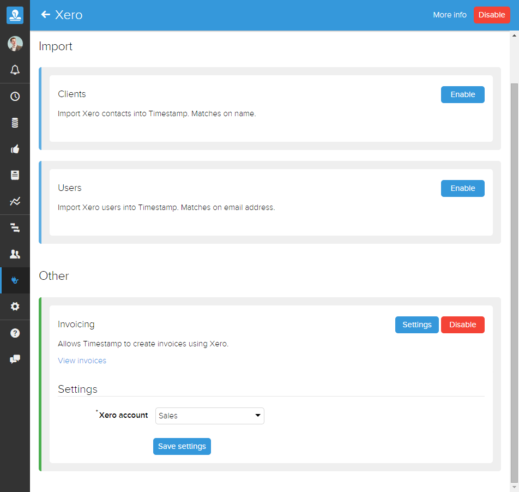The image size is (519, 492).
Task: Disable the Xero integration in header
Action: click(492, 15)
